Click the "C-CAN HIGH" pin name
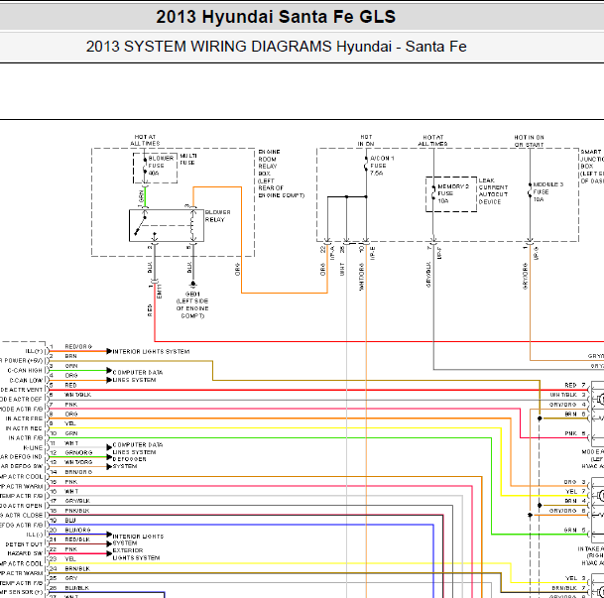Image resolution: width=604 pixels, height=598 pixels. (x=25, y=371)
